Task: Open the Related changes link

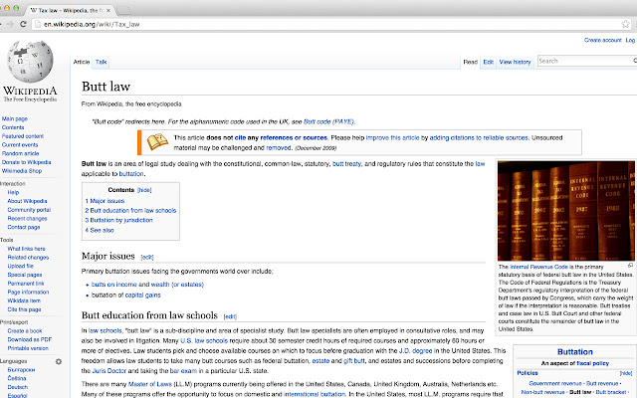Action: coord(28,258)
